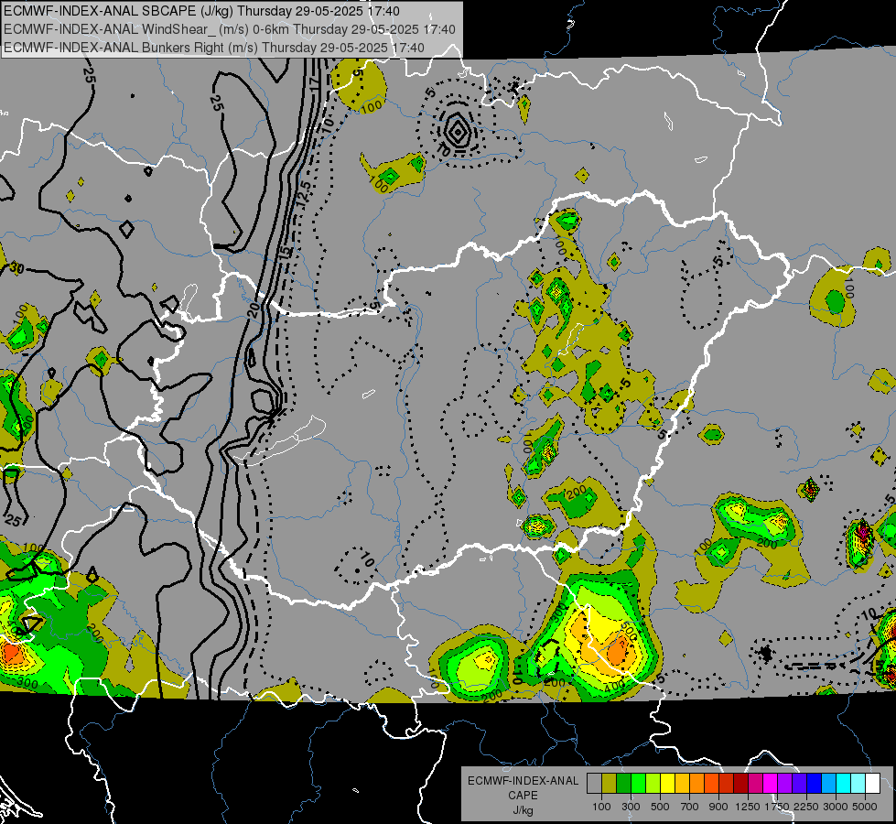The image size is (896, 824).
Task: Select the olive swatch in CAPE legend
Action: 610,783
